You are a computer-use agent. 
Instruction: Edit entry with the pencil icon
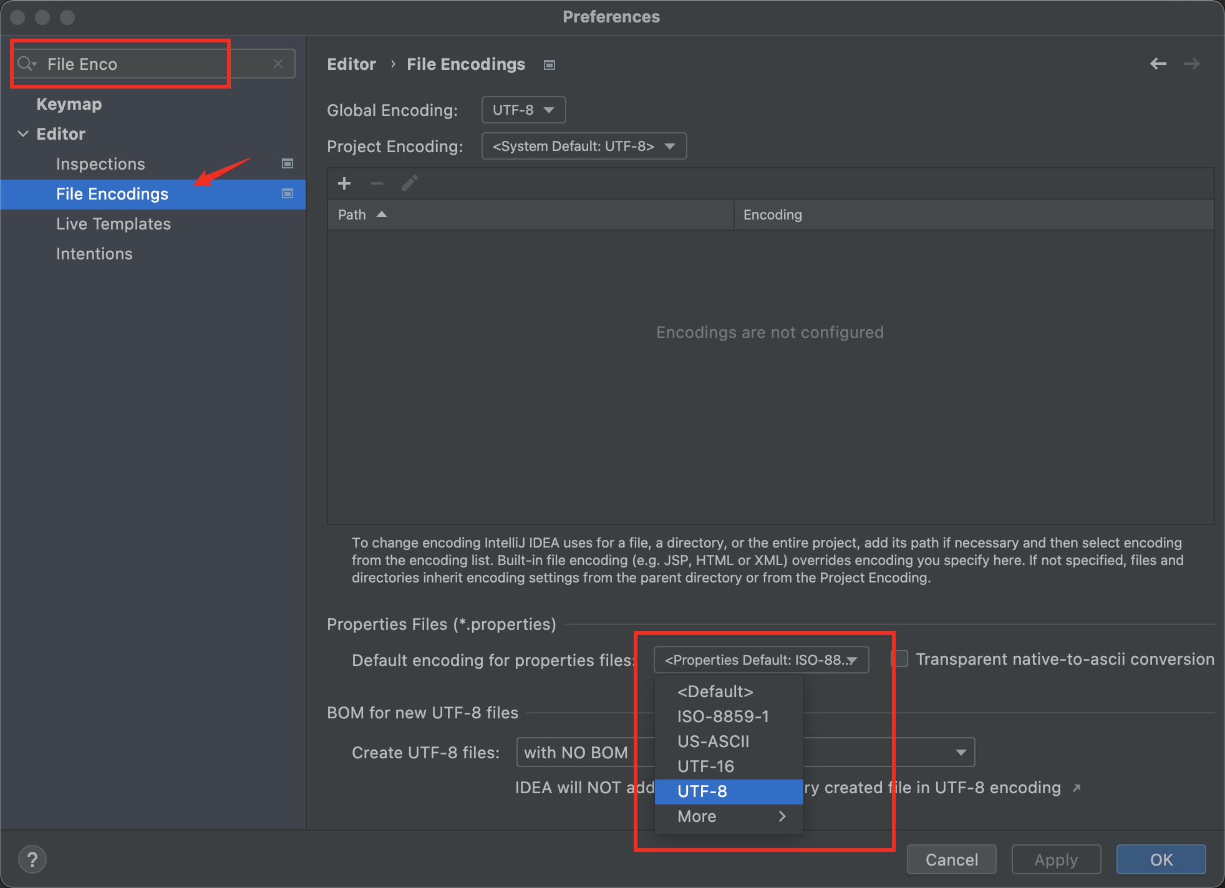[410, 183]
